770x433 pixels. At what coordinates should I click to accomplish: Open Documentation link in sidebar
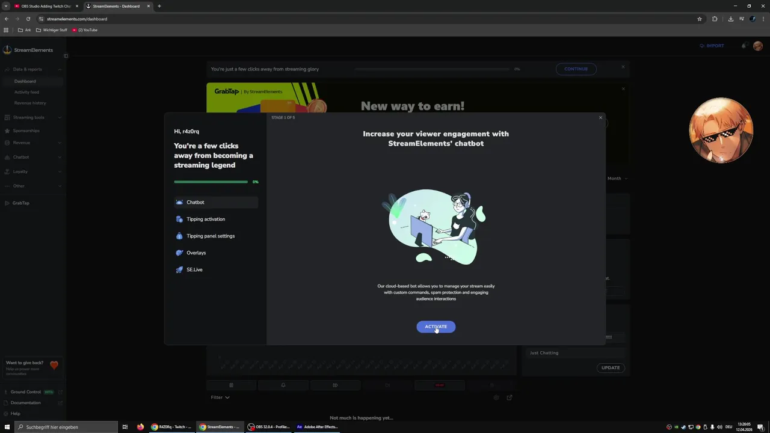[33, 402]
